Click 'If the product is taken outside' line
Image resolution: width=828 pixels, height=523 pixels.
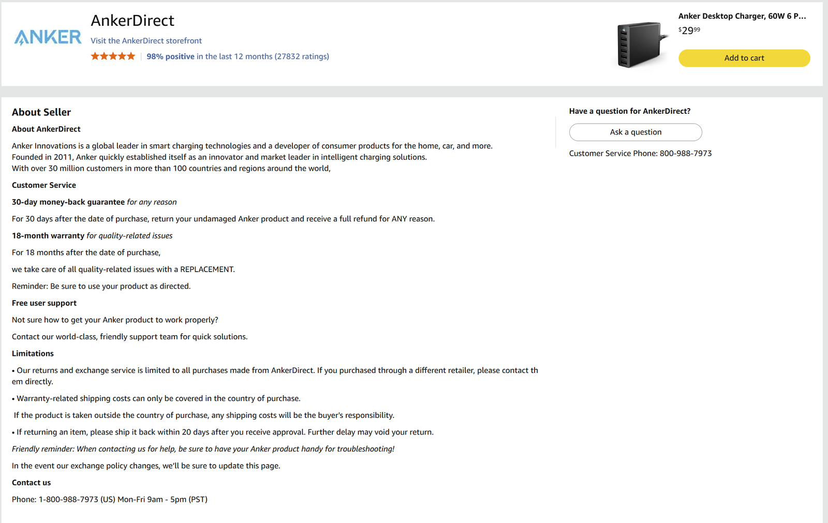coord(204,415)
